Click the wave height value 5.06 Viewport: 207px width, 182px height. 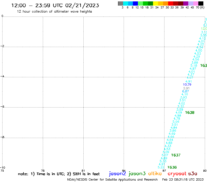[x=176, y=122]
